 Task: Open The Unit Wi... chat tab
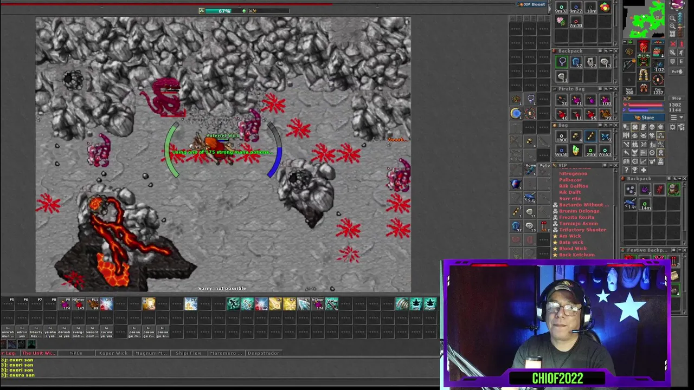click(38, 353)
